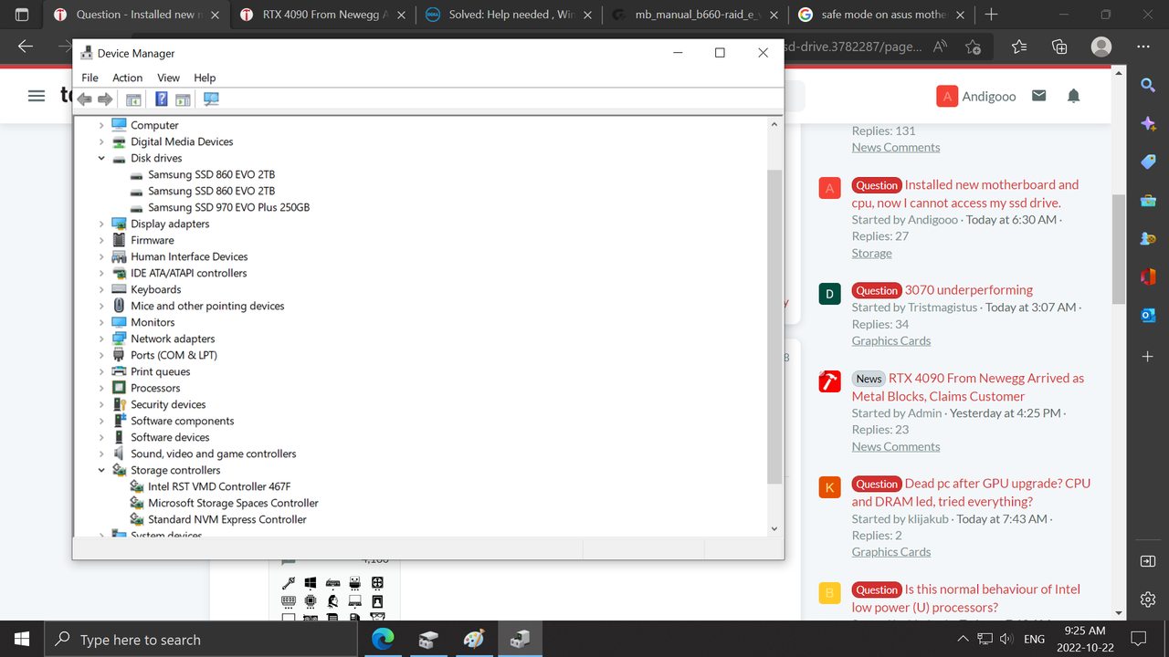Click the Show/Hide console tree toolbar icon
The width and height of the screenshot is (1169, 657).
(133, 99)
